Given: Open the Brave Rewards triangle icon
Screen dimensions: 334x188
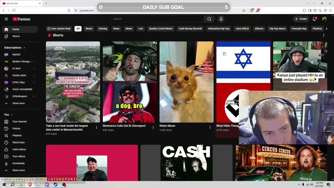Looking at the screenshot, I should [x=258, y=10].
